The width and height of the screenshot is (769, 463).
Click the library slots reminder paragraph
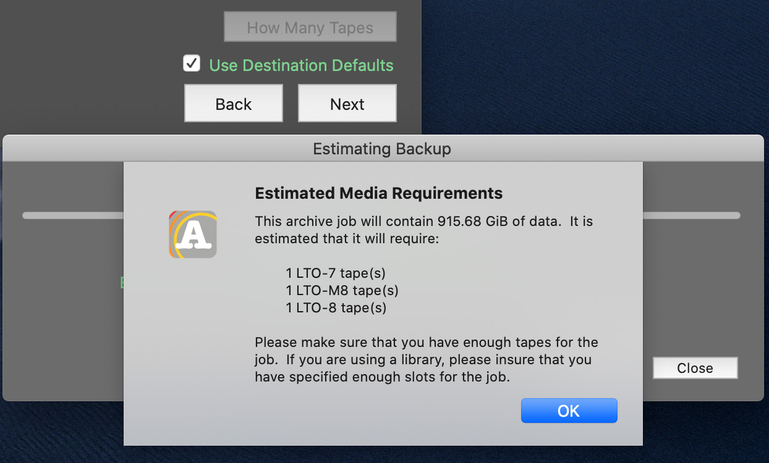pyautogui.click(x=427, y=359)
